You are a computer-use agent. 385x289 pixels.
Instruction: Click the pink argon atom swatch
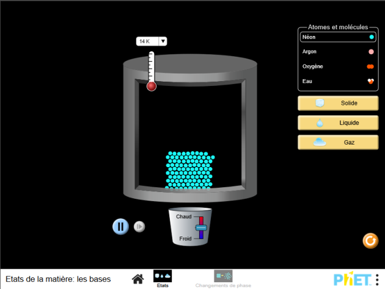[372, 52]
